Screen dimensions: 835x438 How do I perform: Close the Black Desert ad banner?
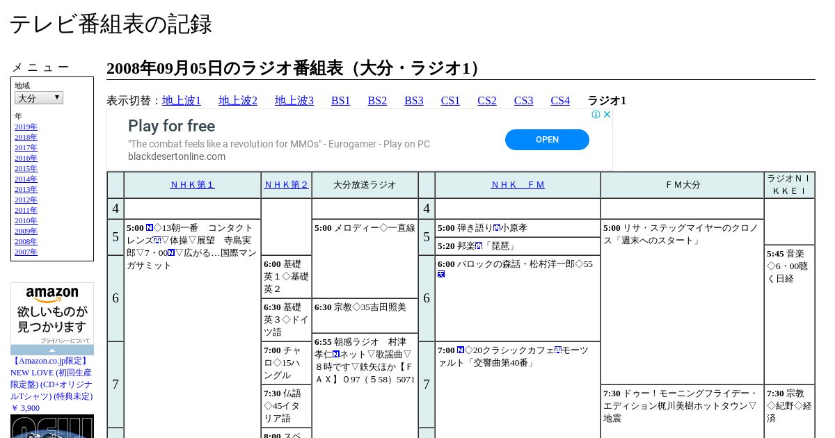[x=607, y=115]
